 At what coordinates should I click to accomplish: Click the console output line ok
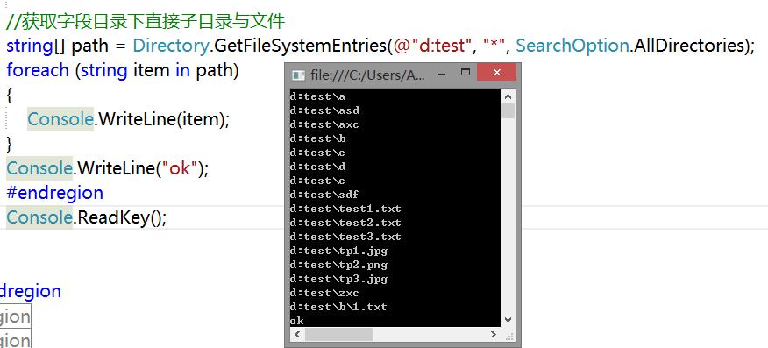[x=296, y=321]
